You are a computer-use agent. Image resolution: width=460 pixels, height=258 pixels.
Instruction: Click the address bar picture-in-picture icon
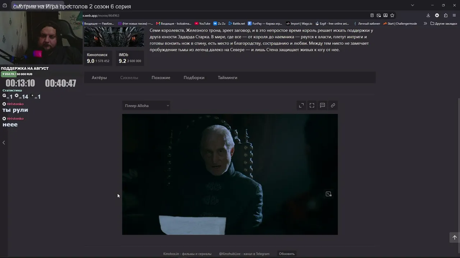379,15
